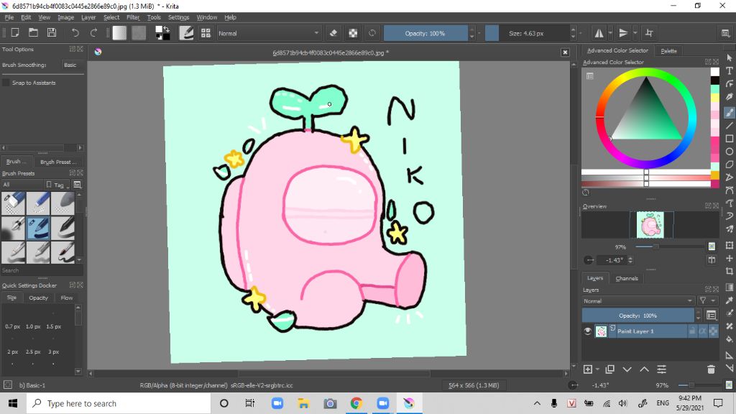Switch to the Channels tab
This screenshot has width=736, height=414.
click(627, 278)
